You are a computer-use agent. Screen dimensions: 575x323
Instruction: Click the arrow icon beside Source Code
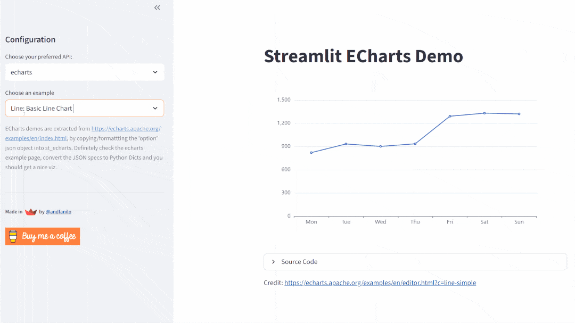pos(273,261)
